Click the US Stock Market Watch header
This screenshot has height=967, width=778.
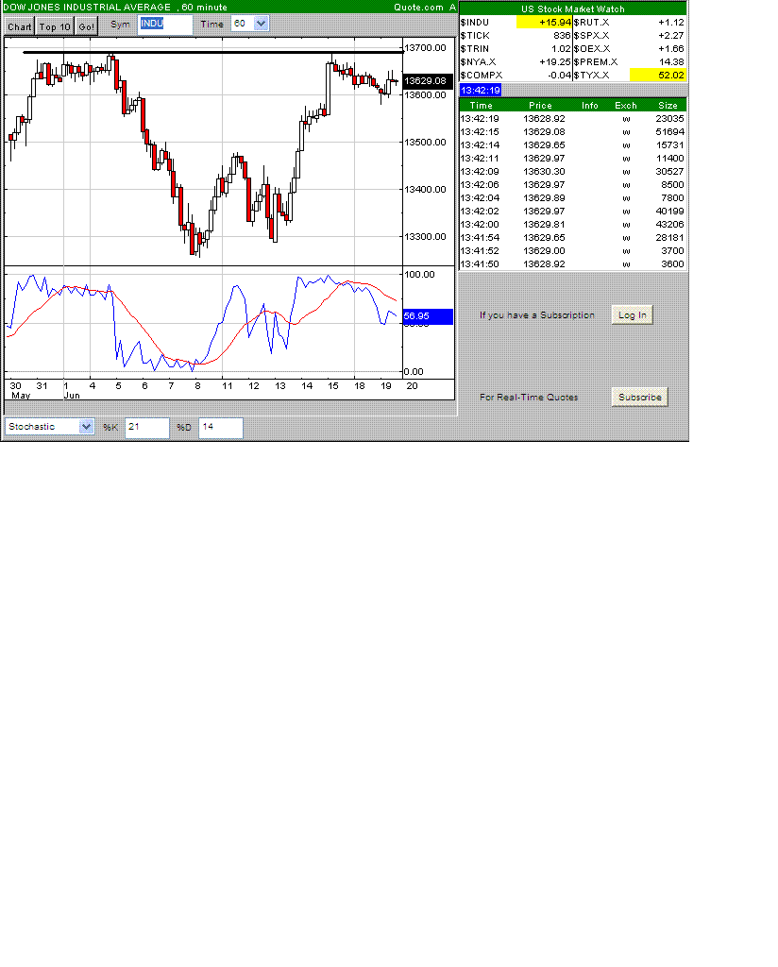(x=573, y=8)
